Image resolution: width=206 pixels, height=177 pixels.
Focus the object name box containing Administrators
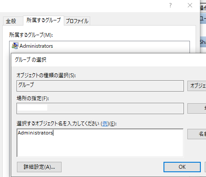point(100,143)
